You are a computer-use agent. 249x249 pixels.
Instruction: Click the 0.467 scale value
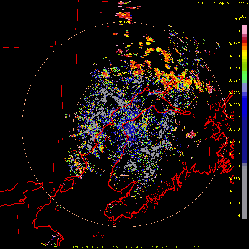pyautogui.click(x=234, y=154)
